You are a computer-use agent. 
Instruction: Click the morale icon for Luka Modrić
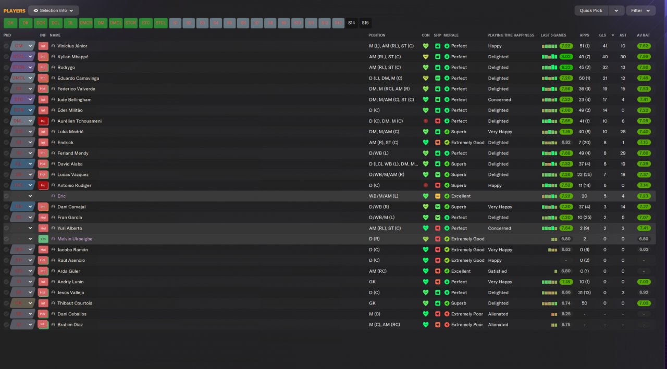pos(447,132)
